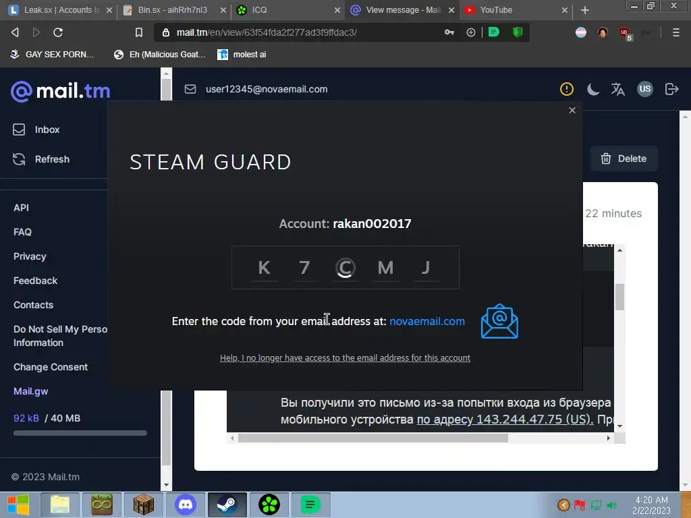Open the Minecraft crafting table taskbar icon

pyautogui.click(x=144, y=505)
